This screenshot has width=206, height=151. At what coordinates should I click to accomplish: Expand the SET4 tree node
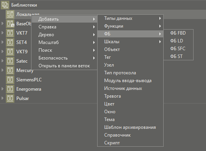click(2, 42)
